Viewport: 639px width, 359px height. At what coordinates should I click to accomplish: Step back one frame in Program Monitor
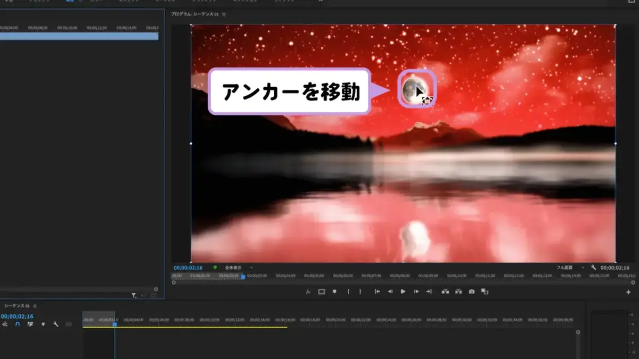click(390, 291)
